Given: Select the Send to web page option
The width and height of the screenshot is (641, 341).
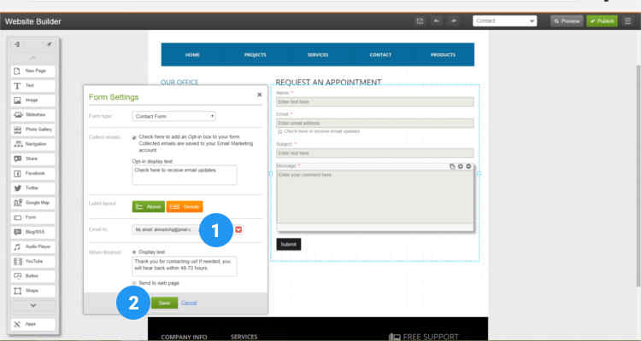Looking at the screenshot, I should [134, 283].
